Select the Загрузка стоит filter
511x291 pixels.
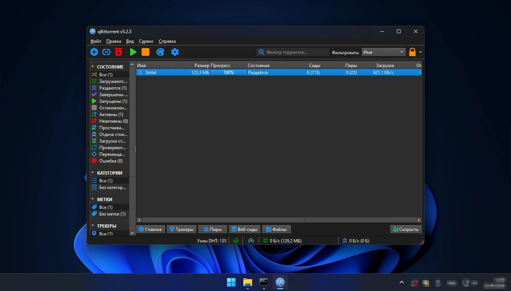[x=110, y=141]
